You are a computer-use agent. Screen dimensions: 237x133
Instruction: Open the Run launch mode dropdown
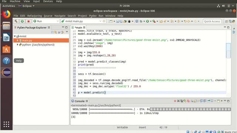coord(46,21)
